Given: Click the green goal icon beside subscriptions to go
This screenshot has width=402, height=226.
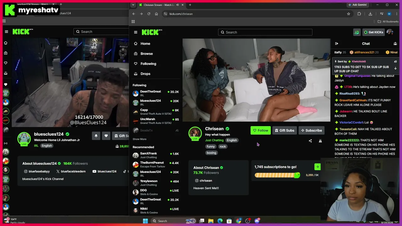Looking at the screenshot, I should click(x=318, y=167).
